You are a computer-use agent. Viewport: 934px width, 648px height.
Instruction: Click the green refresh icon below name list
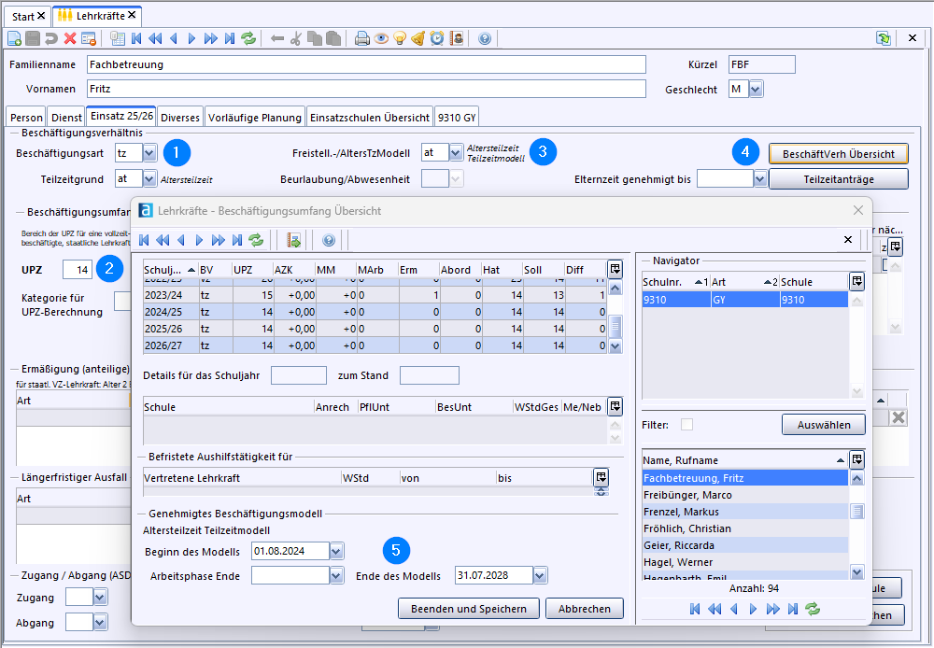coord(813,609)
